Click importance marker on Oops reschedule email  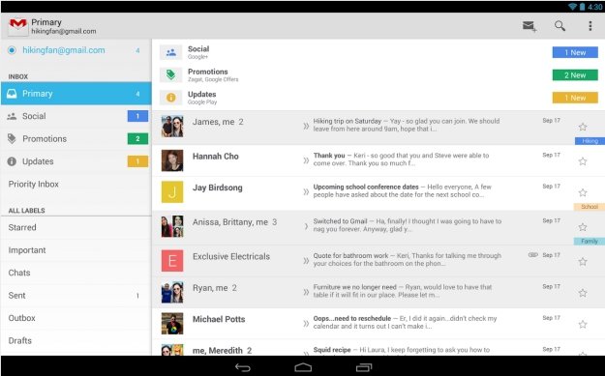coord(306,323)
